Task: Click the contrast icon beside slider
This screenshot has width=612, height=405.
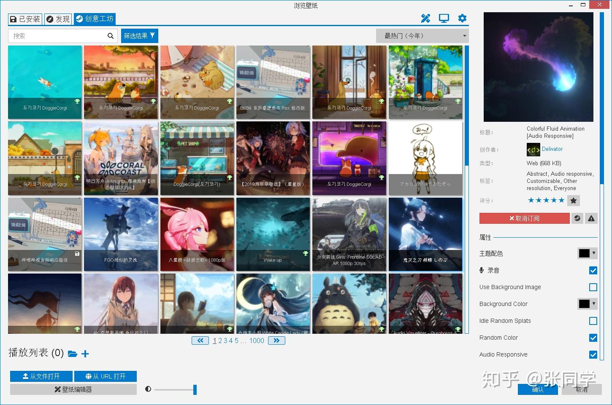Action: pyautogui.click(x=148, y=389)
